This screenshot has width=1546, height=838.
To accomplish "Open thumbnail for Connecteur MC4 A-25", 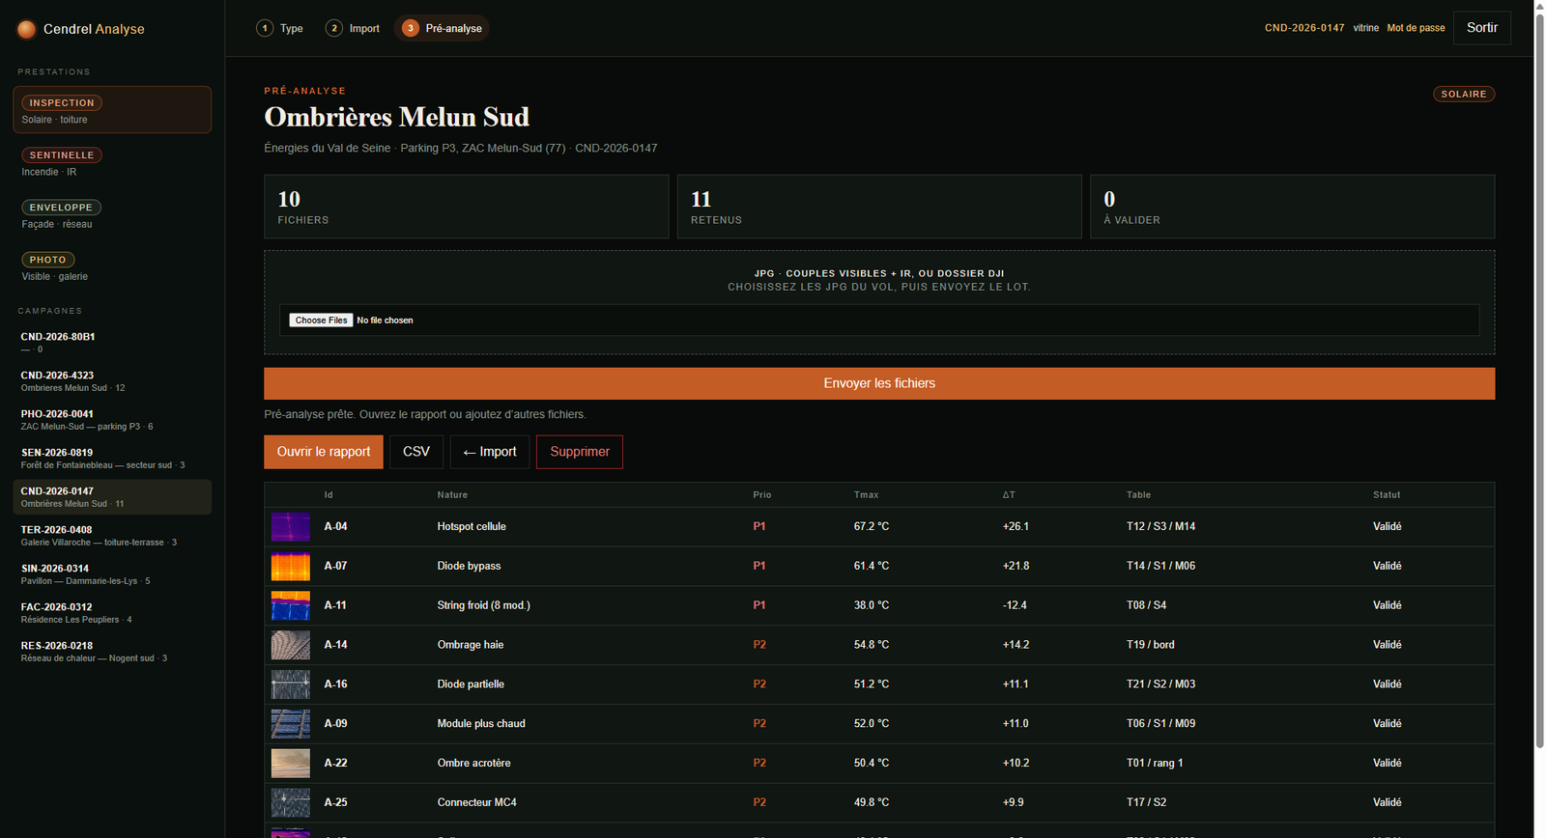I will pos(291,802).
